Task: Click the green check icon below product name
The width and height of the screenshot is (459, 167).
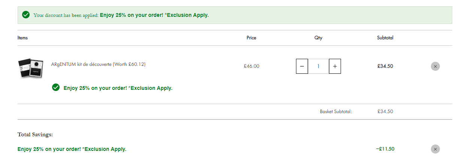Action: (x=56, y=88)
